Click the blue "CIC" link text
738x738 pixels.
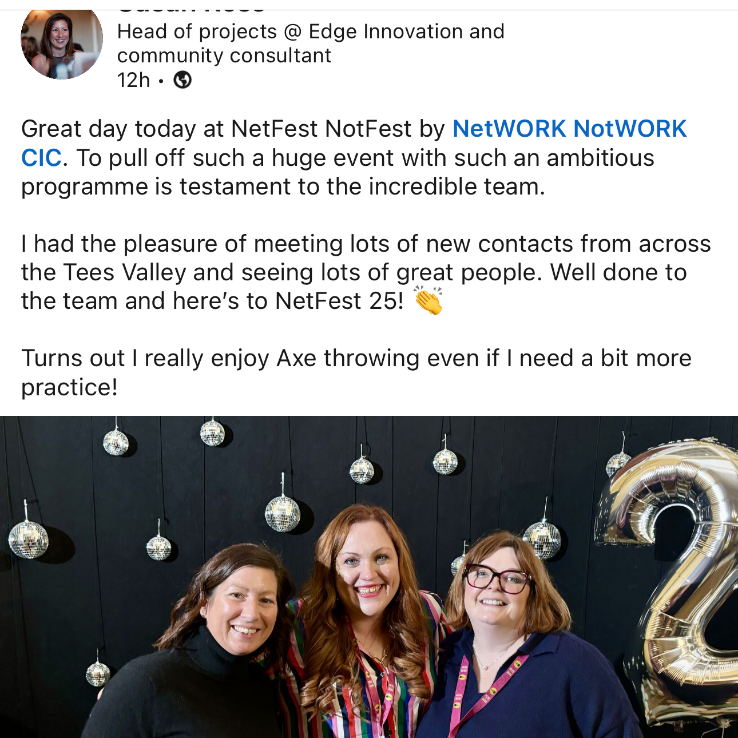tap(41, 158)
